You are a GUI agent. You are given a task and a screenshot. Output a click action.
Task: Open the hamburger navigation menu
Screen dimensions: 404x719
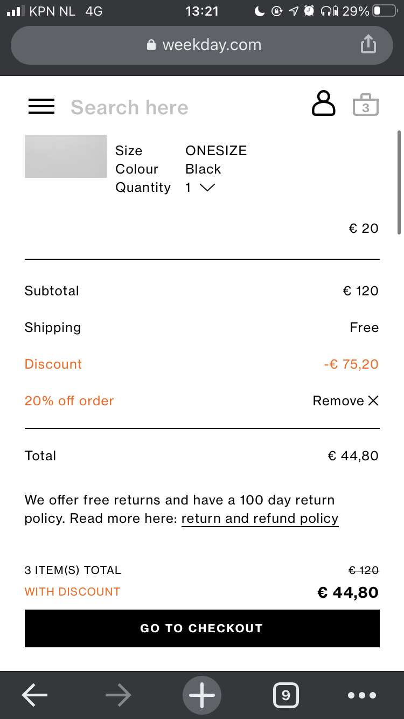point(41,106)
